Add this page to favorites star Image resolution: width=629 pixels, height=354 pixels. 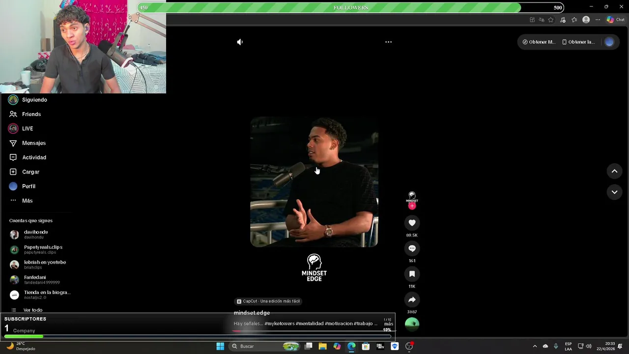click(x=551, y=20)
